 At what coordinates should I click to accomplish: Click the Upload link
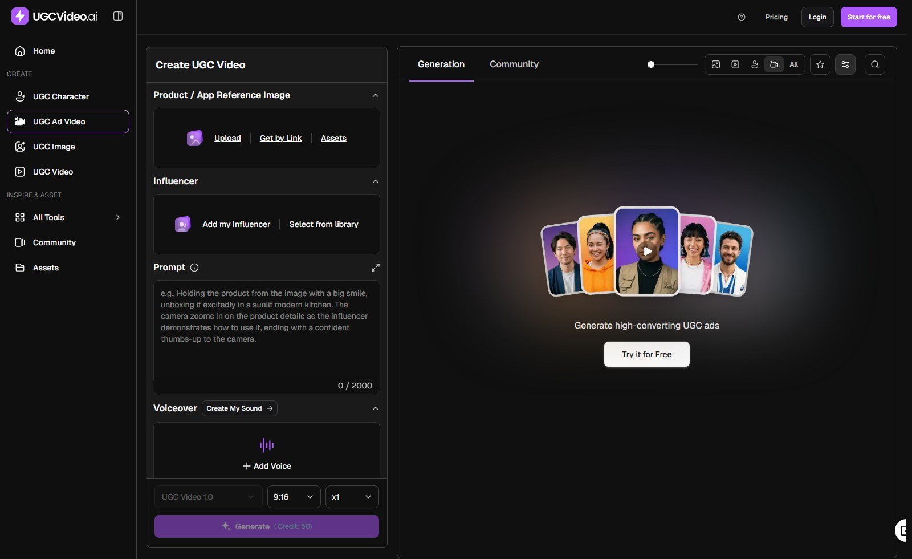pyautogui.click(x=227, y=138)
